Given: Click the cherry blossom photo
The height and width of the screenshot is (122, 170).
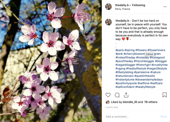Looking at the screenshot, I should coord(51,61).
